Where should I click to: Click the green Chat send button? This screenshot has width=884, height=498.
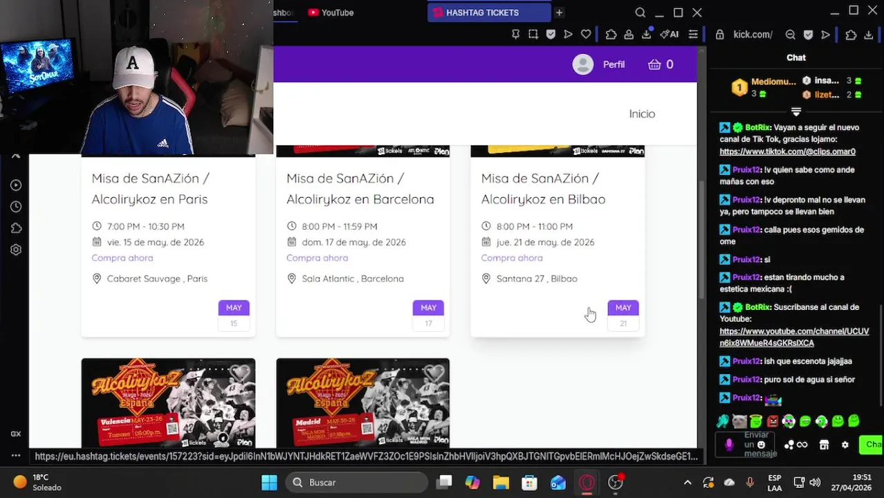click(871, 445)
